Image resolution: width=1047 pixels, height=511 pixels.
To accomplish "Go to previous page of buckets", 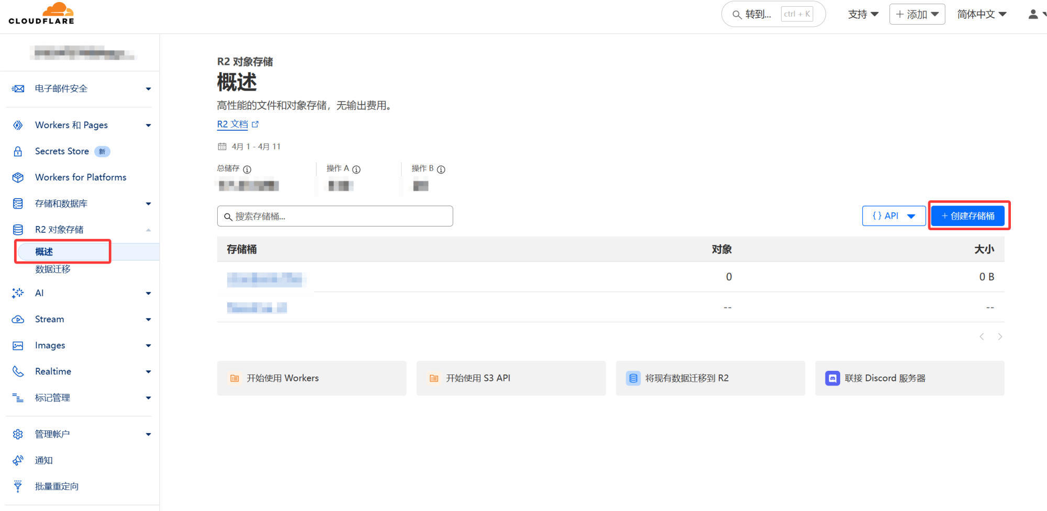I will tap(982, 337).
